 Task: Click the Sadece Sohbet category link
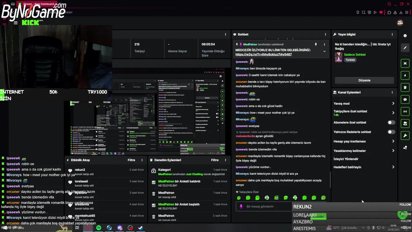pos(355,55)
